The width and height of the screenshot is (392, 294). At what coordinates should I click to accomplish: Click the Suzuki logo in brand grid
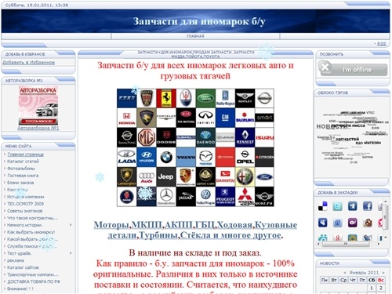(x=245, y=118)
